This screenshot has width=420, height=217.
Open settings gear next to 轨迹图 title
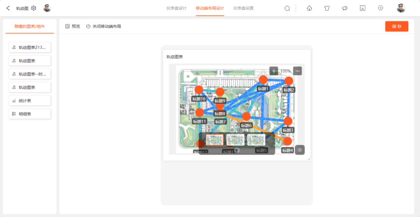tap(33, 8)
